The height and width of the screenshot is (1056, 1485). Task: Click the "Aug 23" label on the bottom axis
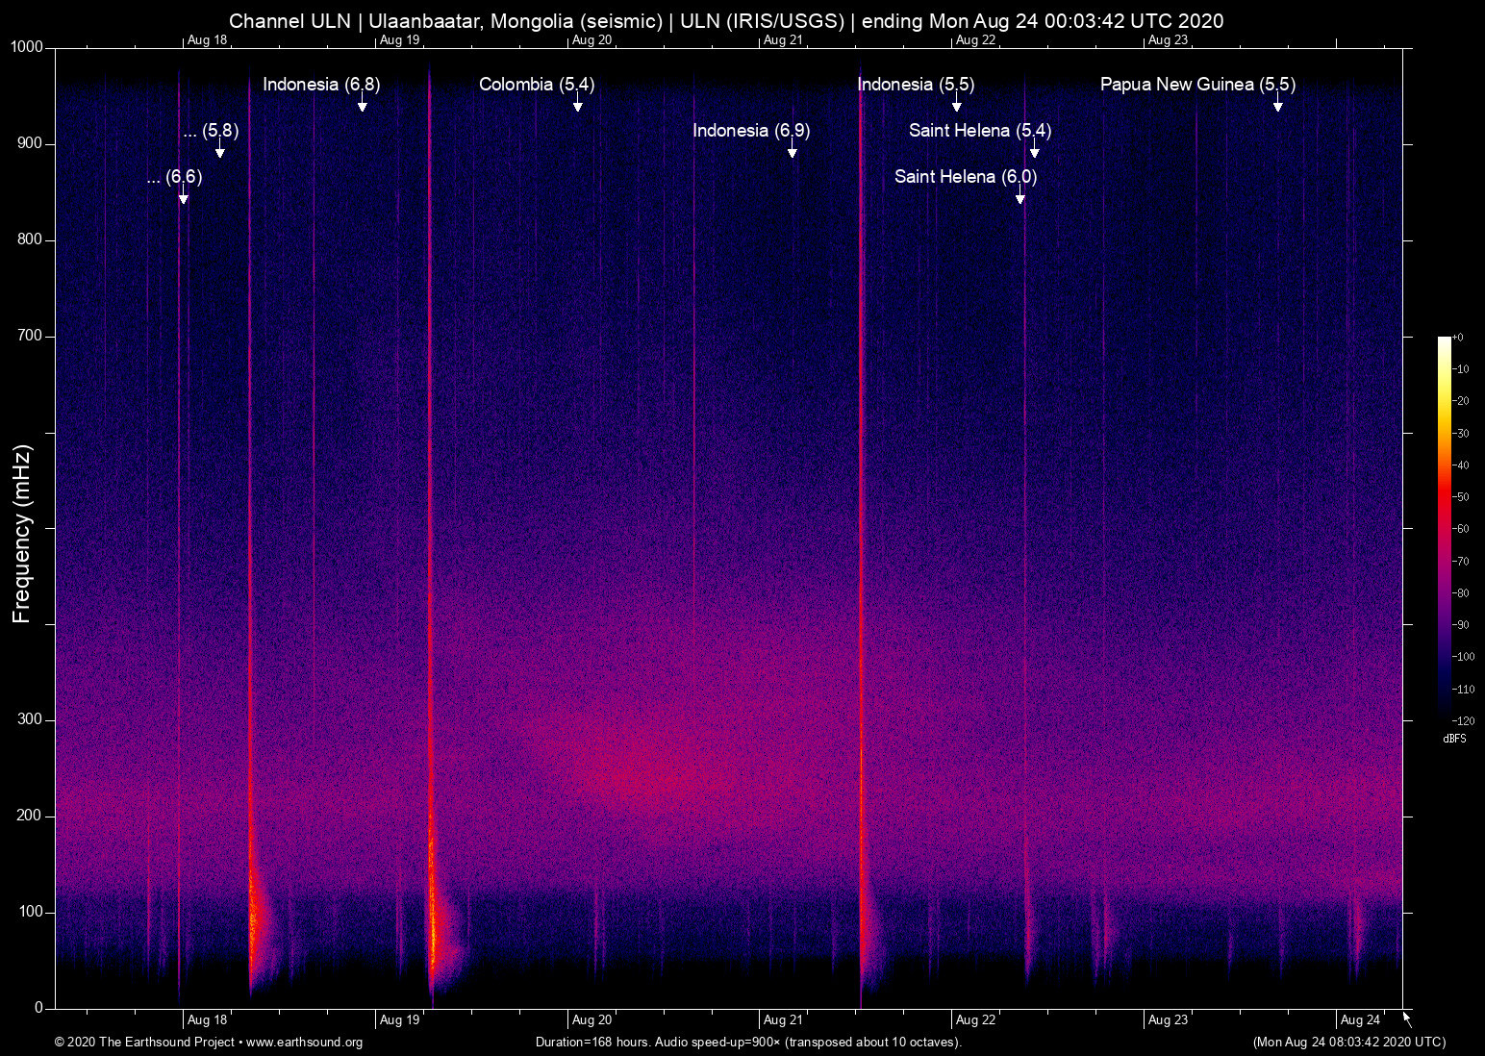[x=1169, y=1020]
